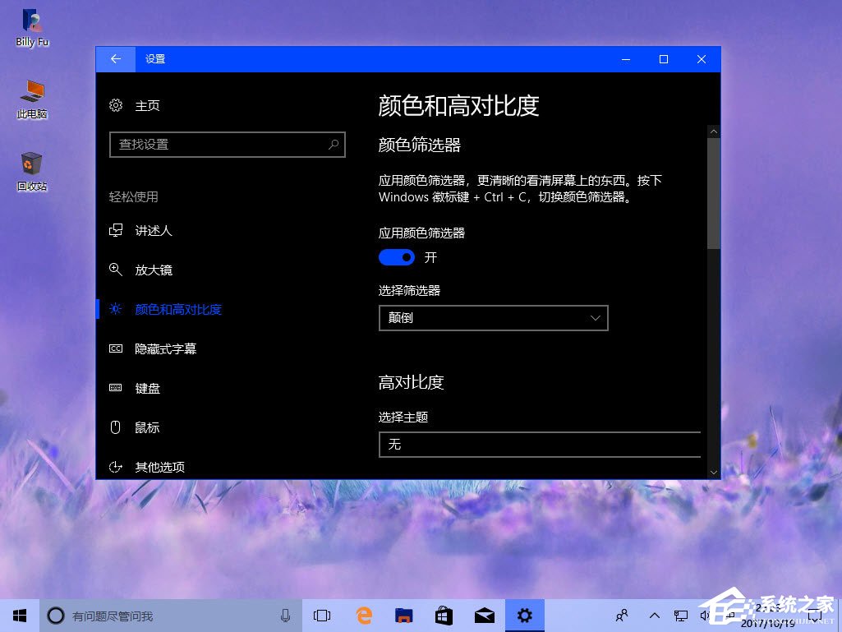
Task: Click the Task View icon
Action: 321,615
